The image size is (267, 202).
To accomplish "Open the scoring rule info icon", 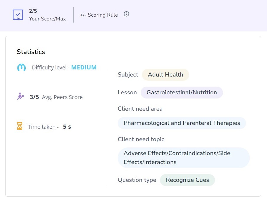I will pos(126,14).
